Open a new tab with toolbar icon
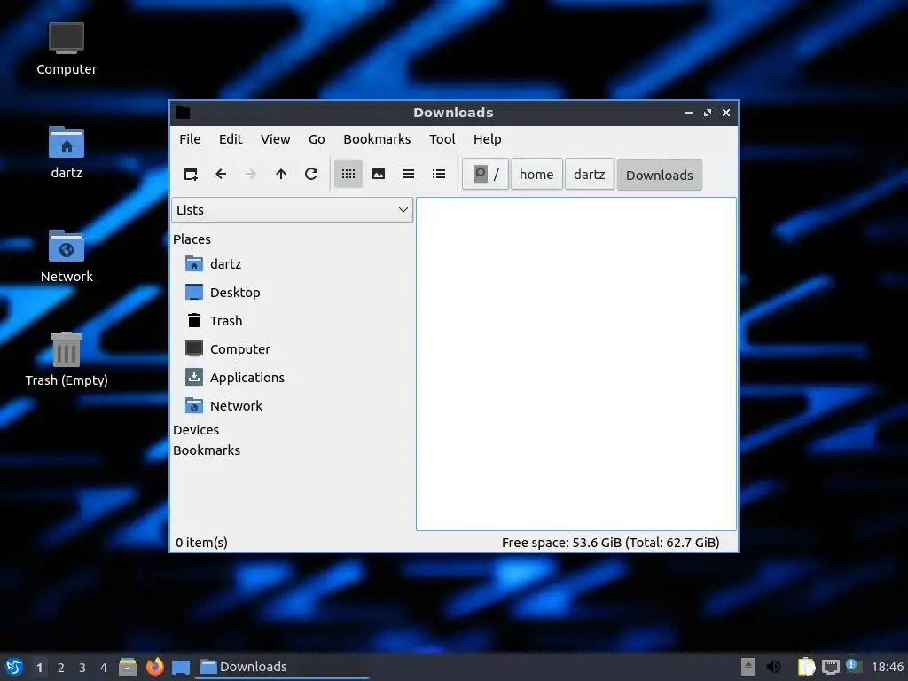 tap(191, 175)
